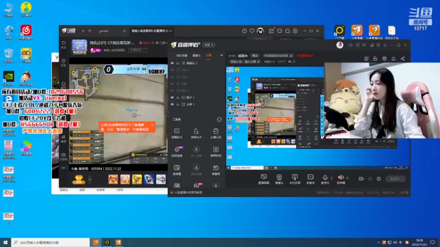Add the 直播屏幕 screen capture source

263,179
